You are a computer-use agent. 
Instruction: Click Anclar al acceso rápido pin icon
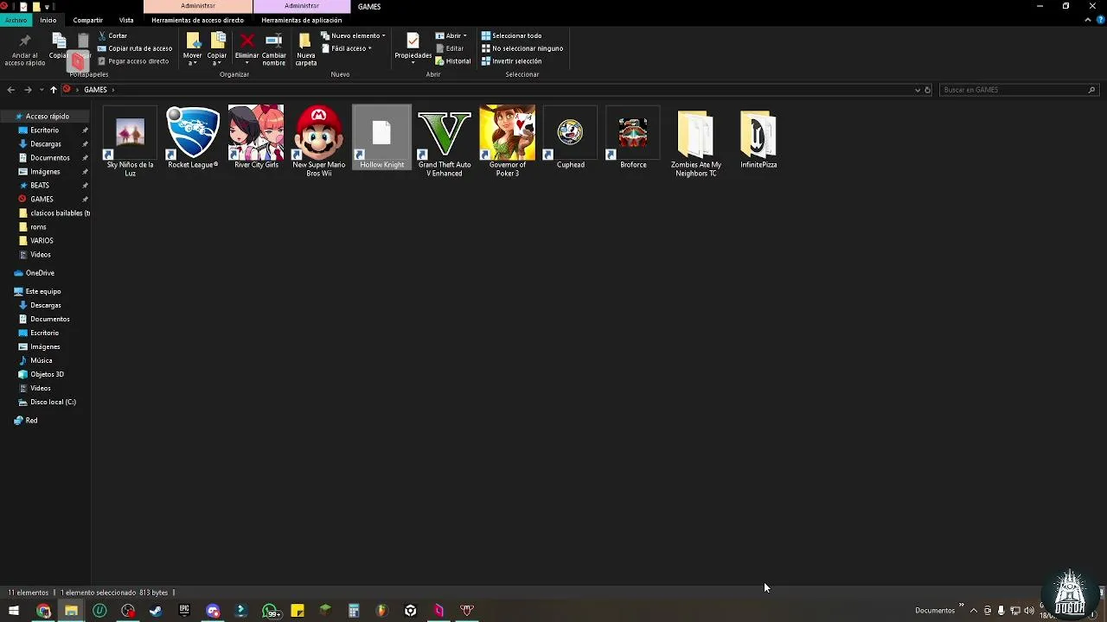point(24,41)
